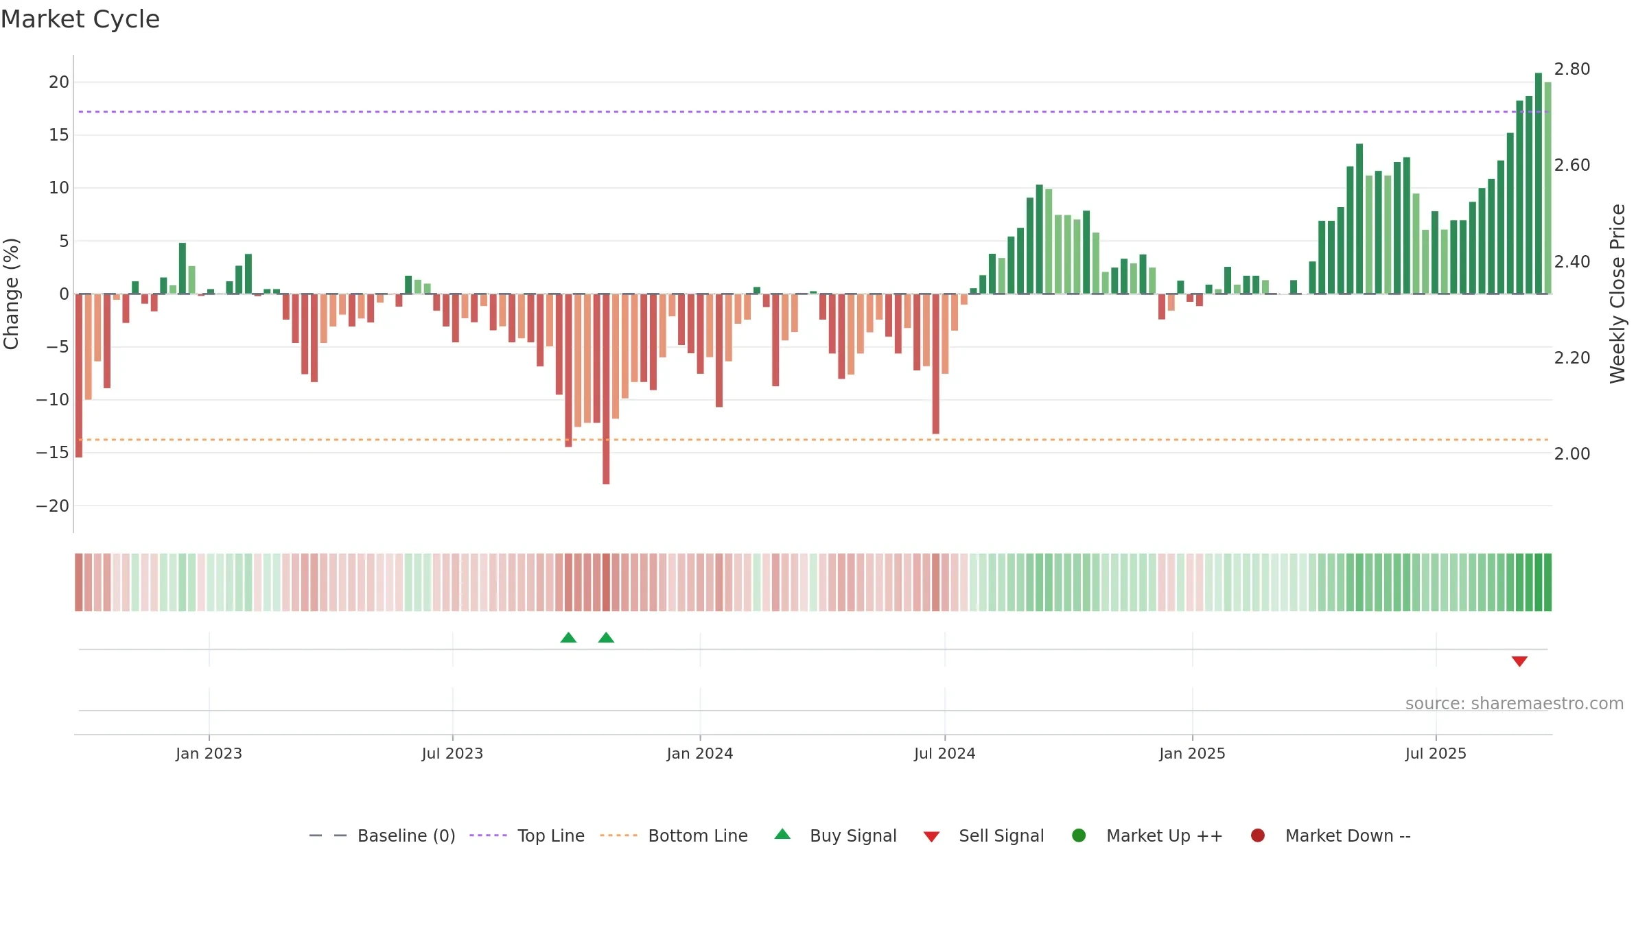
Task: Click the orange Bottom Line legend dash
Action: (x=618, y=835)
